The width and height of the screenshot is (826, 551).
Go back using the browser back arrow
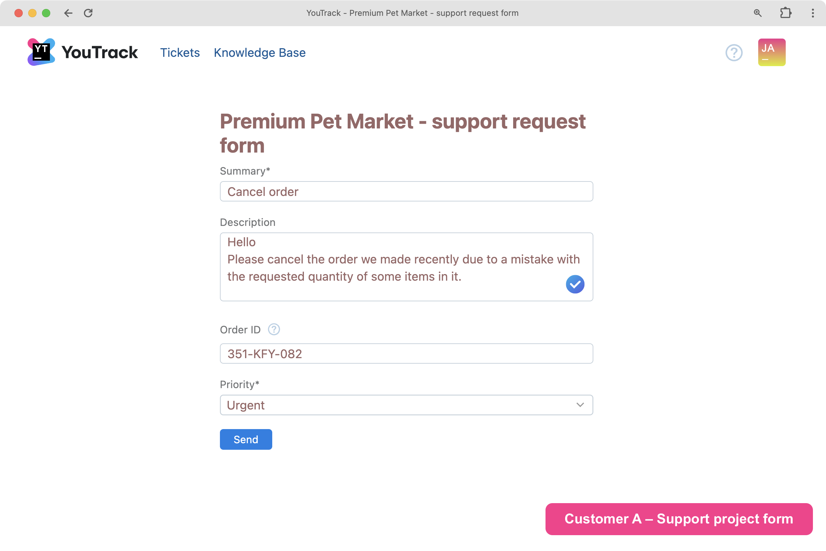click(x=68, y=13)
